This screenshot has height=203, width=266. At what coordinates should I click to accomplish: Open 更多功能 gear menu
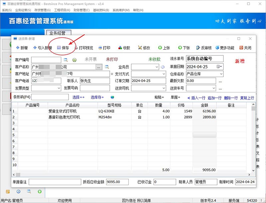(225, 48)
